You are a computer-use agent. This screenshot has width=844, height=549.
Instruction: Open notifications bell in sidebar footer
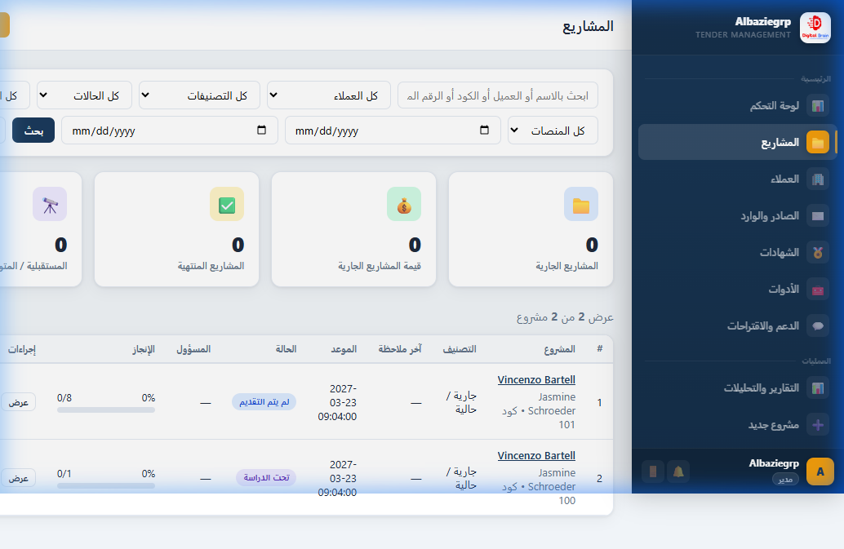[678, 472]
